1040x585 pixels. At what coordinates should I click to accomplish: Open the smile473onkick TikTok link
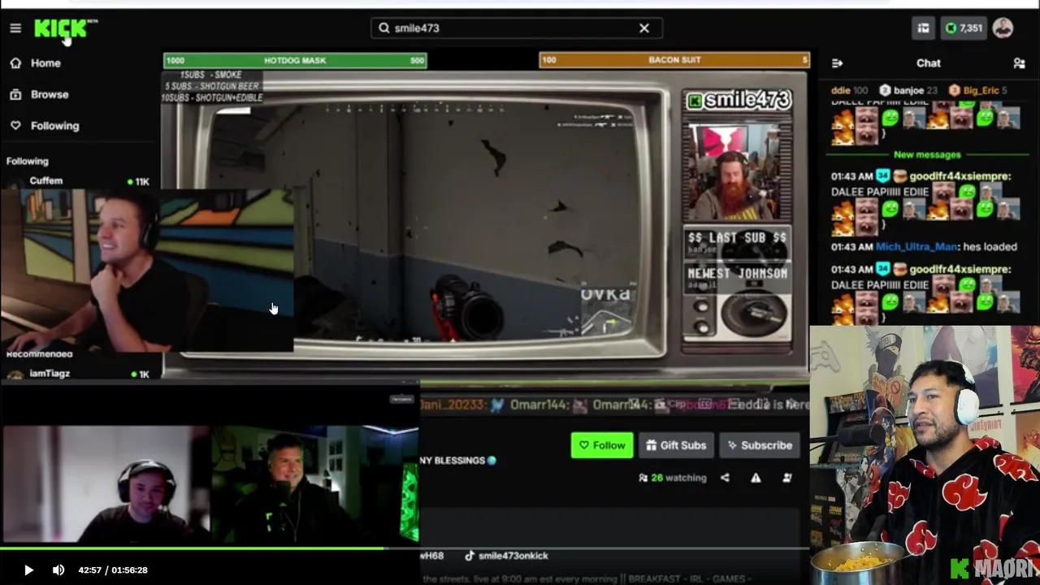[506, 556]
